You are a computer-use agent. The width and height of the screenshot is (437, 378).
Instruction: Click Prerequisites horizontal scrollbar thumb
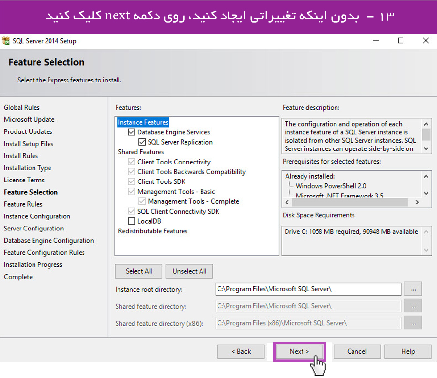click(350, 202)
